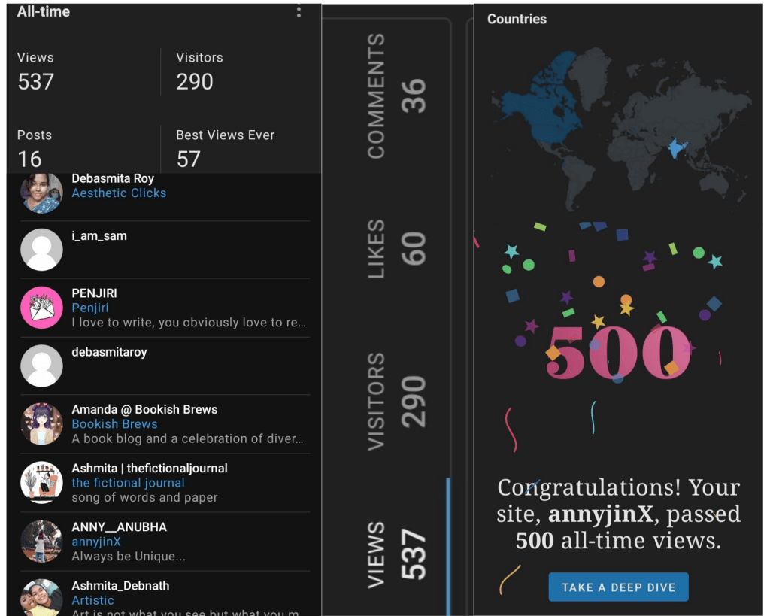Select the rotated Likes 60 tab
This screenshot has width=770, height=616.
pyautogui.click(x=397, y=249)
